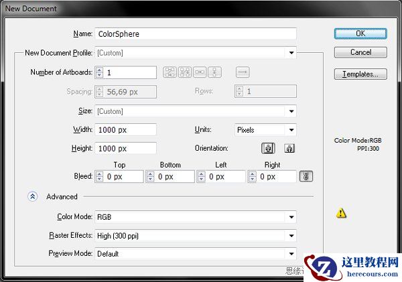The height and width of the screenshot is (282, 402).
Task: Click the yellow warning triangle icon
Action: coord(341,213)
